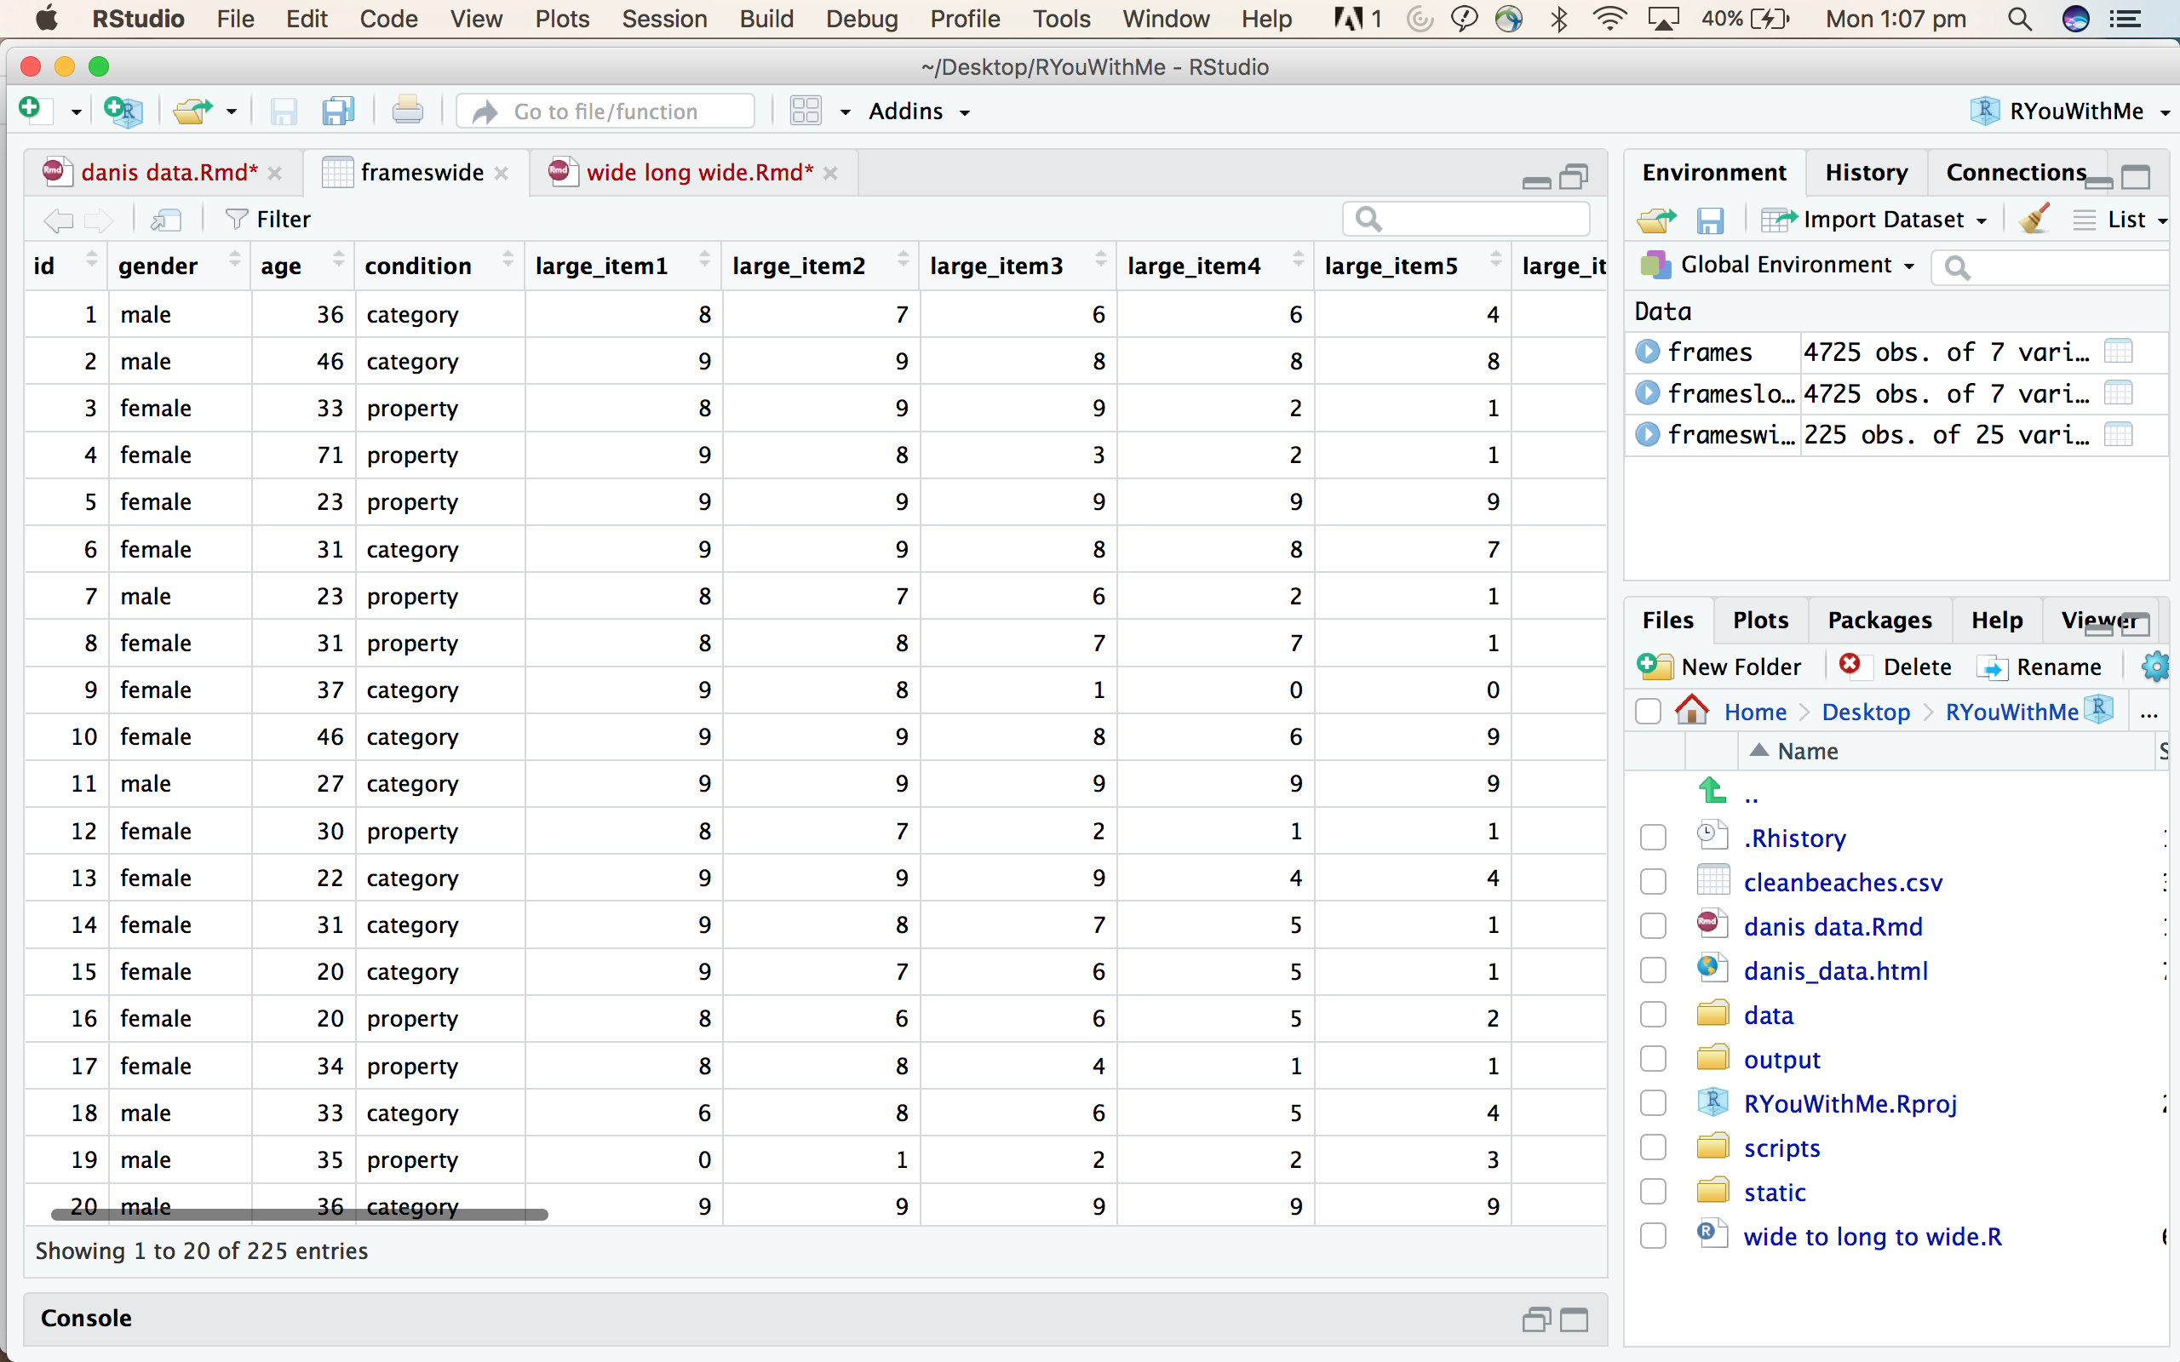Switch to the History tab
Viewport: 2180px width, 1362px height.
tap(1866, 172)
